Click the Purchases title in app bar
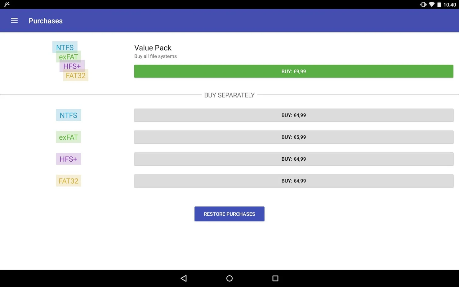This screenshot has width=459, height=287. click(45, 21)
